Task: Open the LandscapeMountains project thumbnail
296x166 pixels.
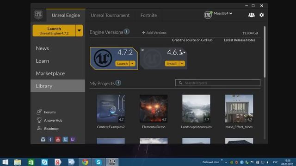Action: 196,109
